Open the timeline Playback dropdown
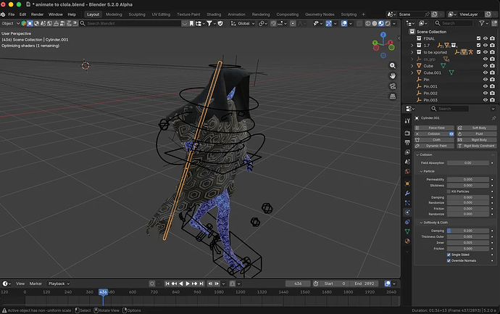The image size is (500, 314). [59, 284]
